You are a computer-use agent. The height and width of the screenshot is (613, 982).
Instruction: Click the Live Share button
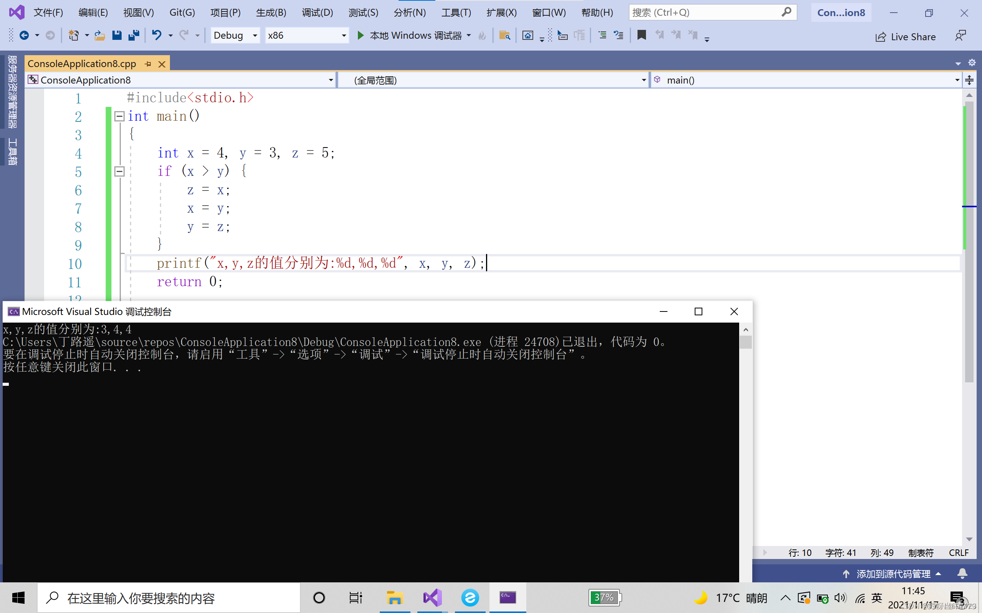pyautogui.click(x=905, y=37)
